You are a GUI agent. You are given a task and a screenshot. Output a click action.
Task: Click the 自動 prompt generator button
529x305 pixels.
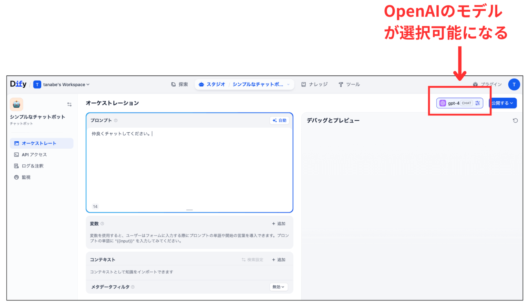coord(279,120)
